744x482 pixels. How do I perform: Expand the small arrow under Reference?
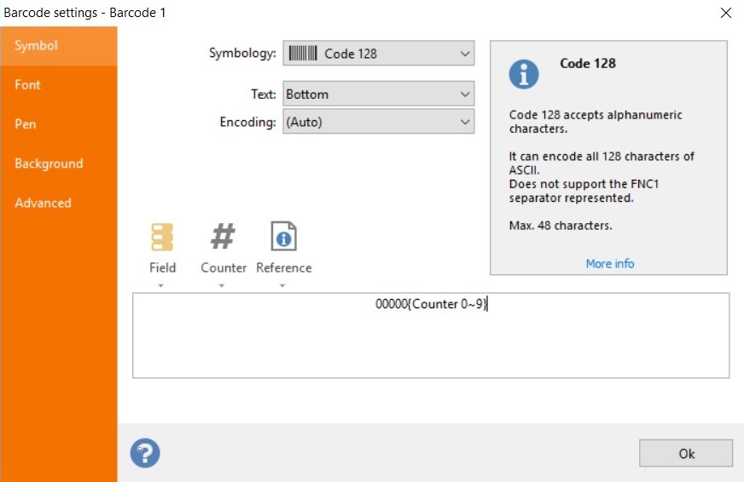tap(282, 285)
